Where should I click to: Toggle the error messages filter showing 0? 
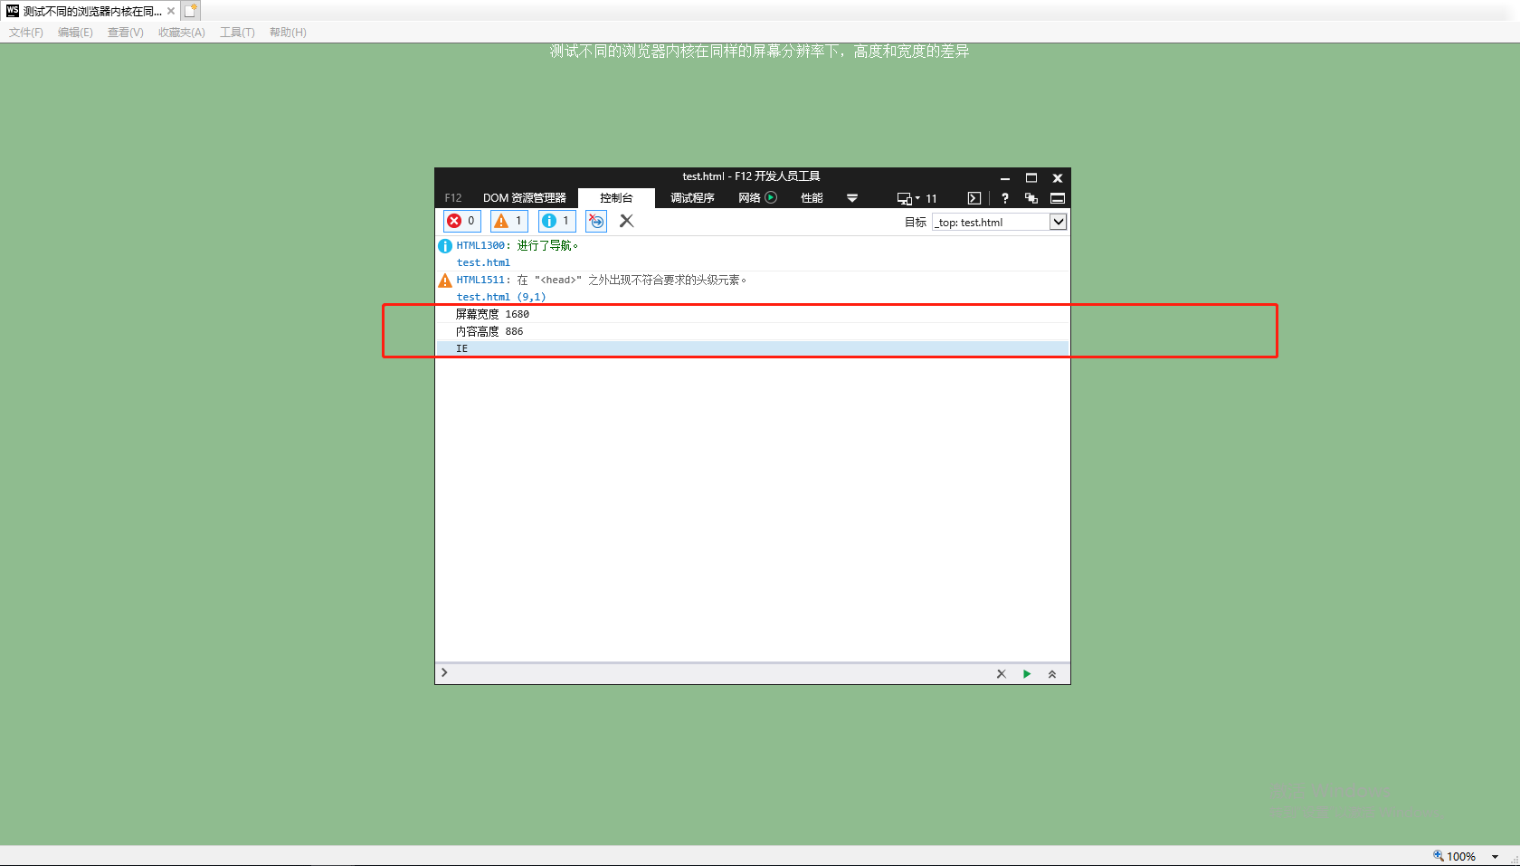tap(462, 221)
